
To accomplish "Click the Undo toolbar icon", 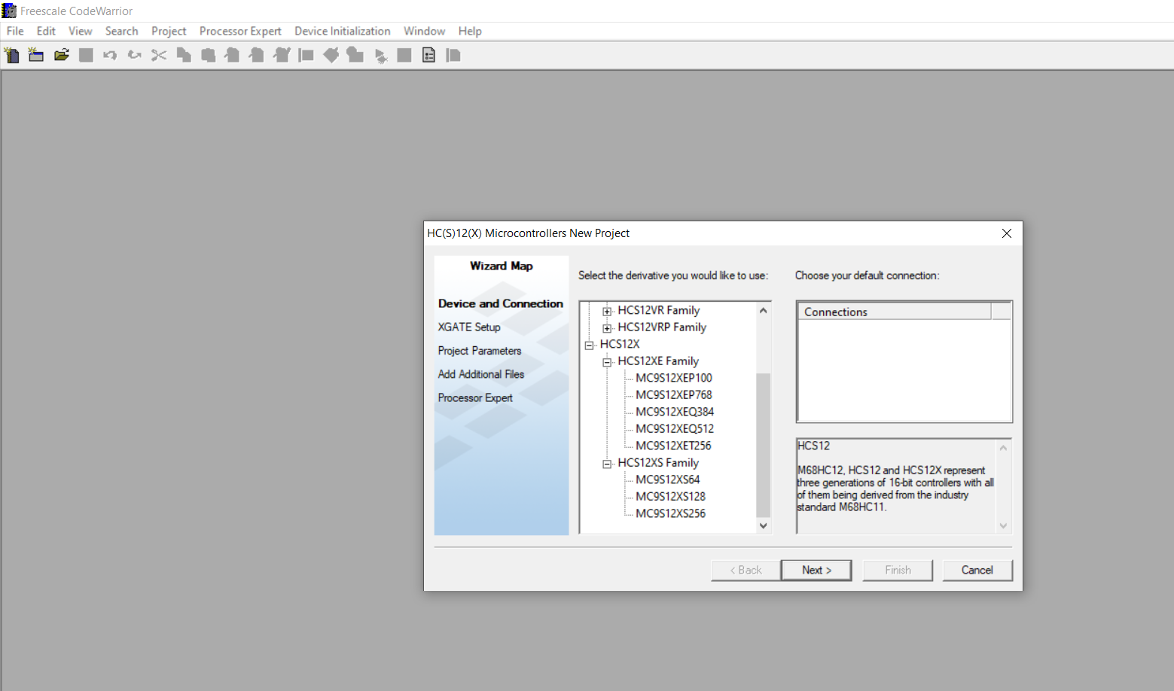I will (109, 54).
